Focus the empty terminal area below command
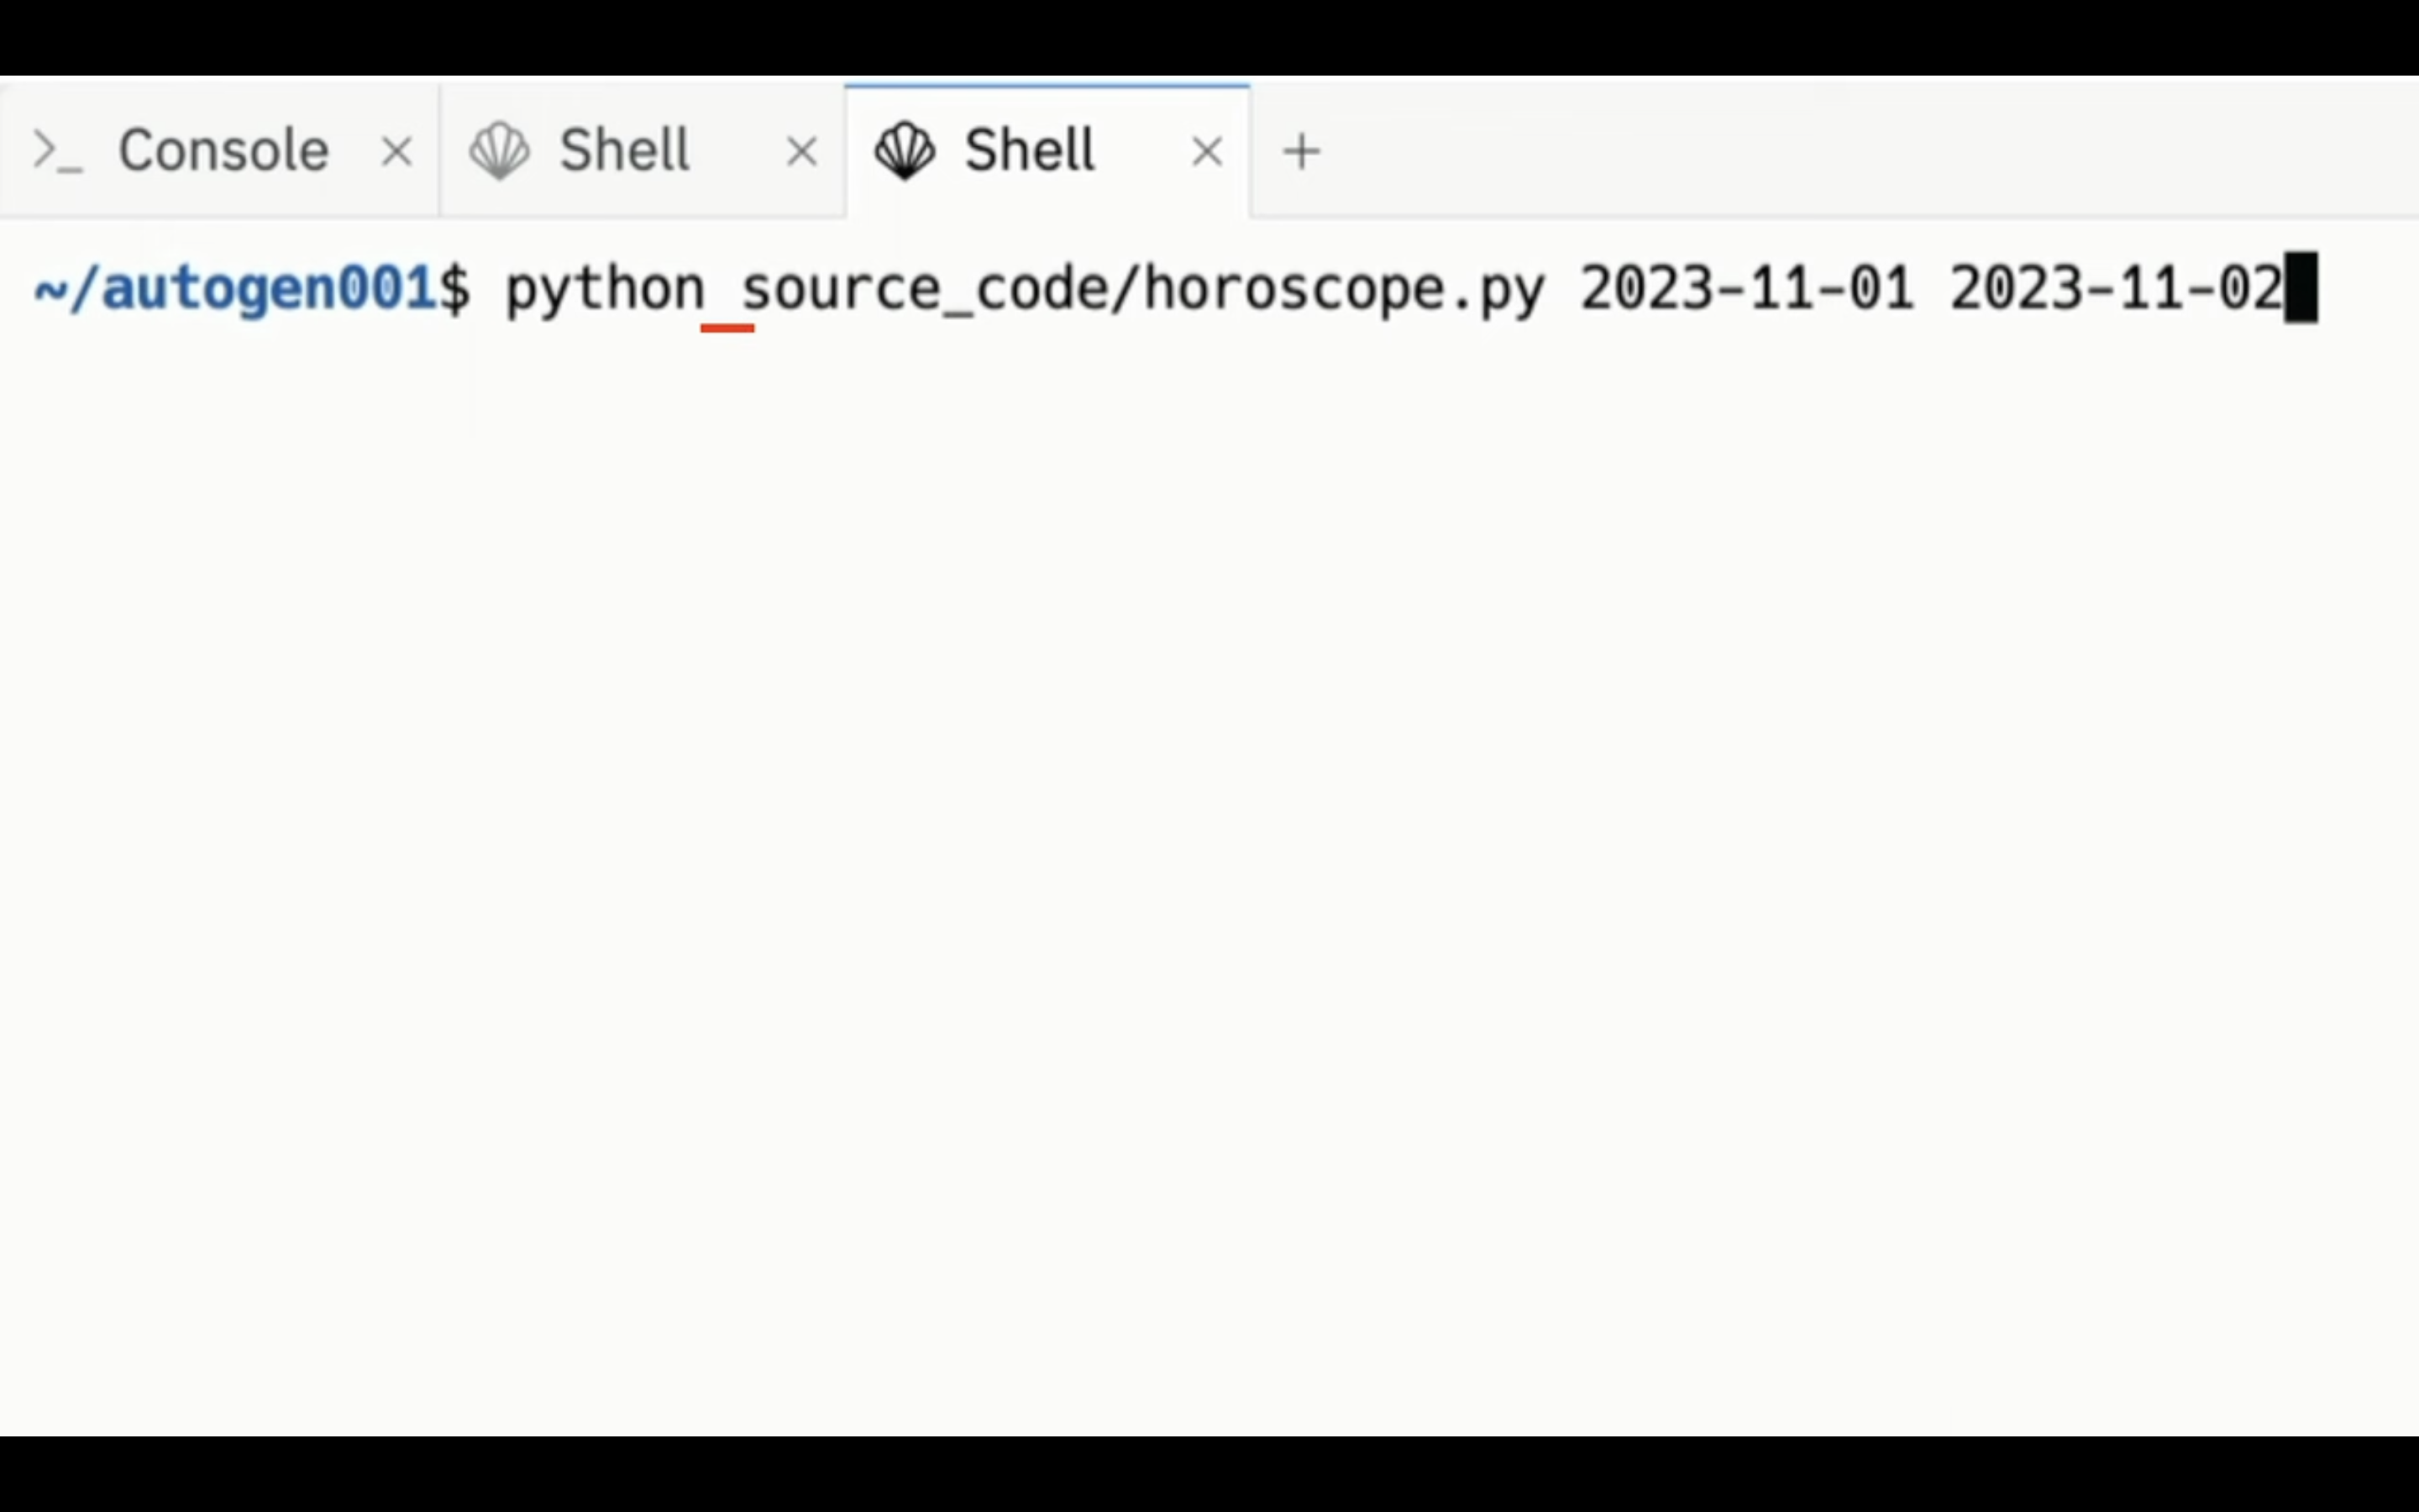 tap(1209, 880)
